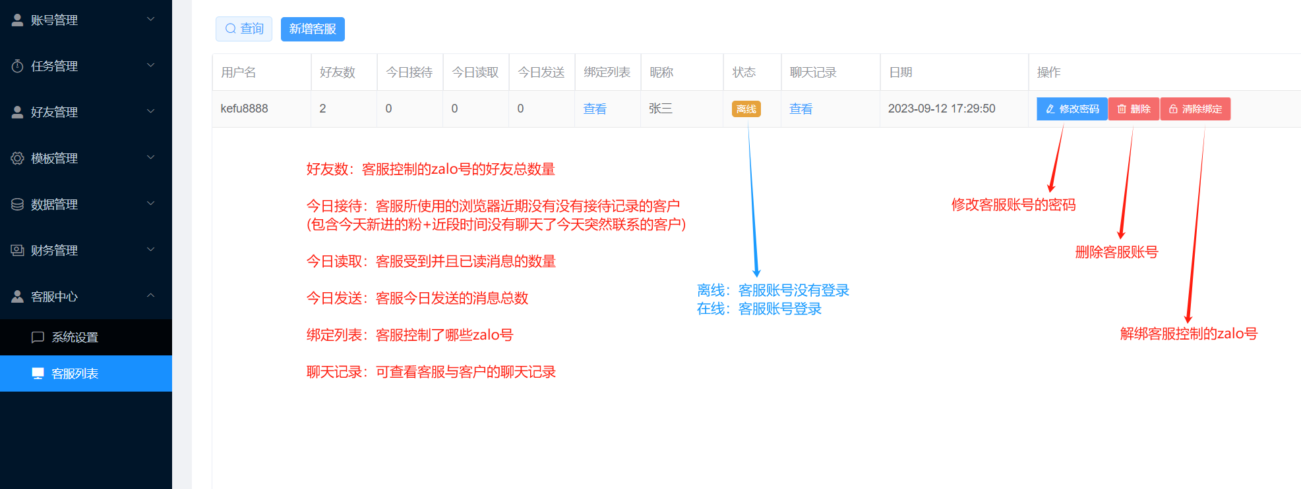Viewport: 1301px width, 489px height.
Task: Click the 查询 search button
Action: pos(244,29)
